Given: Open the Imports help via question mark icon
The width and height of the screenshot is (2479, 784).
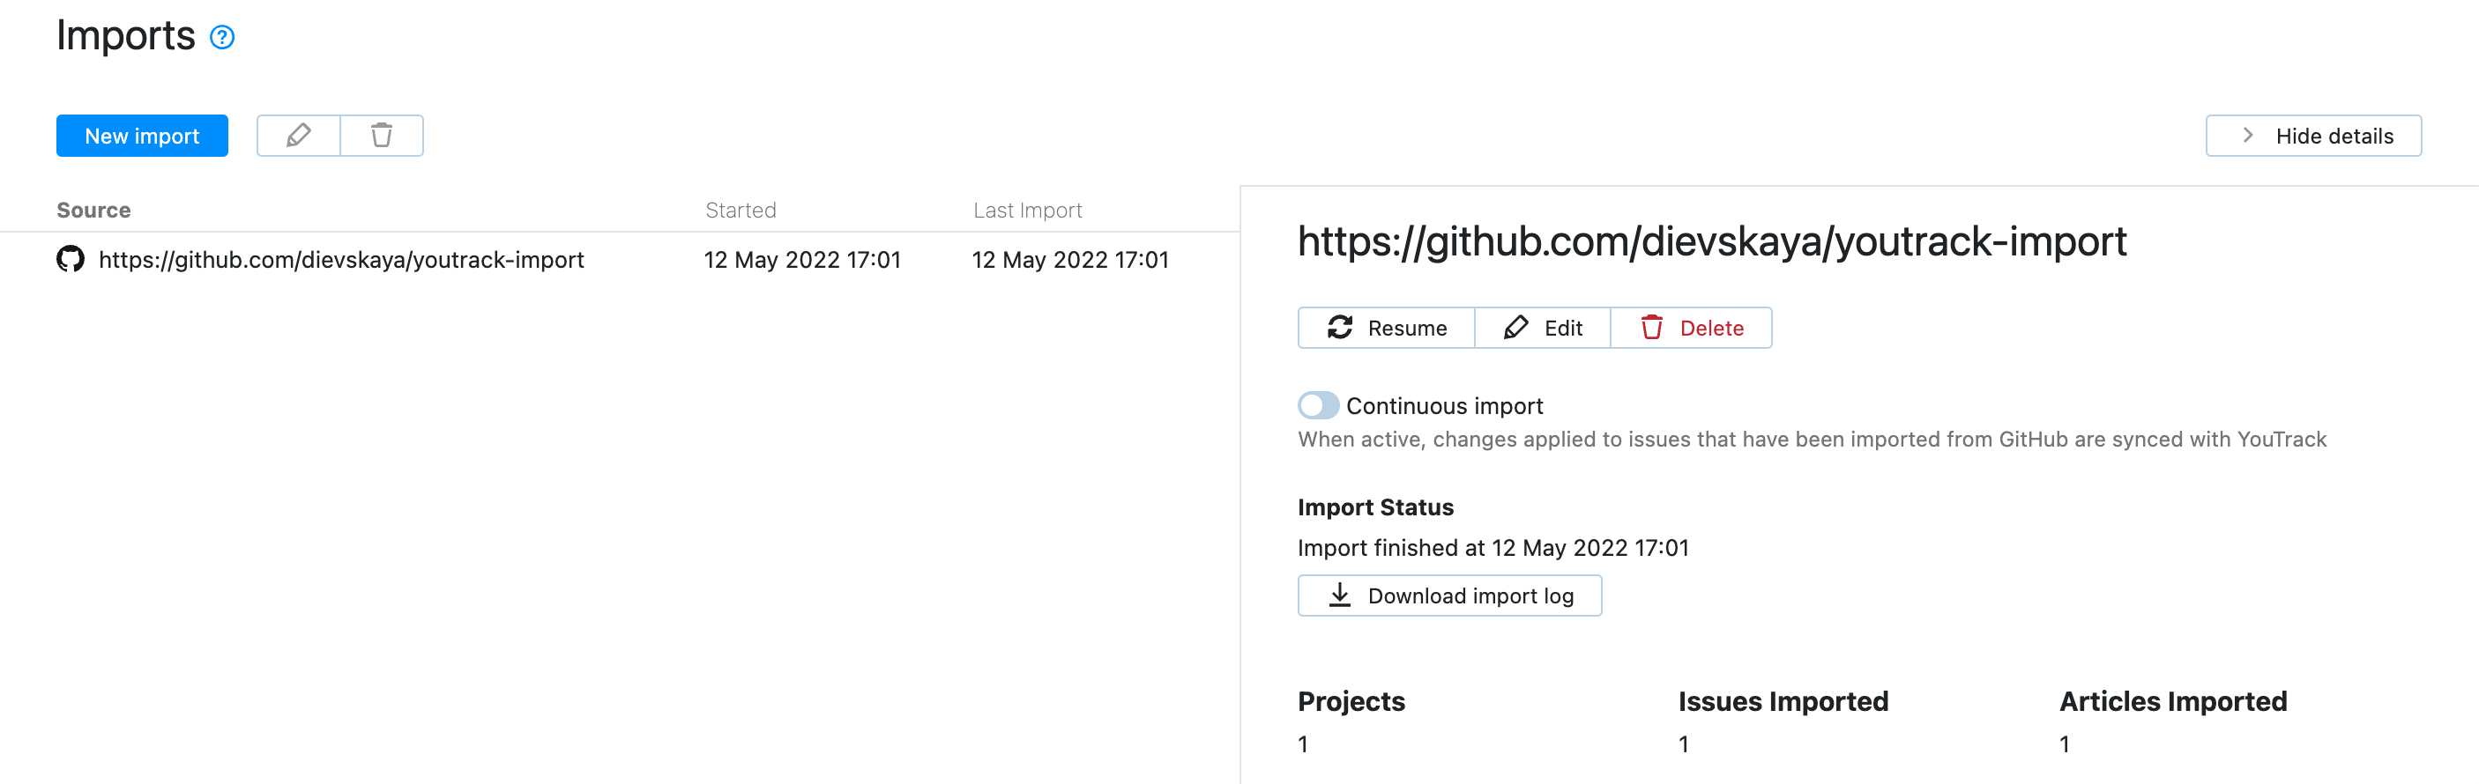Looking at the screenshot, I should tap(222, 36).
